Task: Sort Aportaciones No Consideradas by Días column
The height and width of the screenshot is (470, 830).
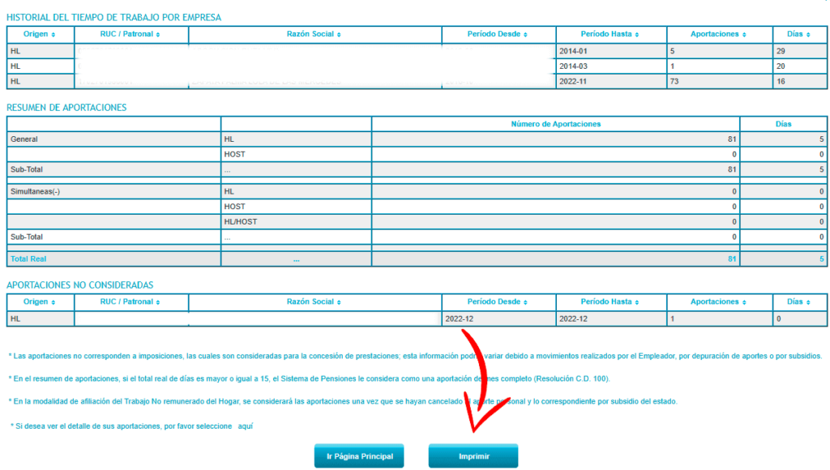Action: tap(799, 302)
